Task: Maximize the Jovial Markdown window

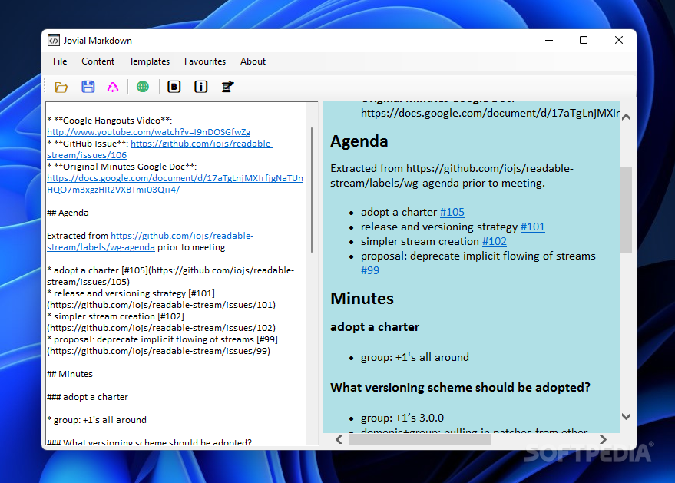Action: tap(584, 40)
